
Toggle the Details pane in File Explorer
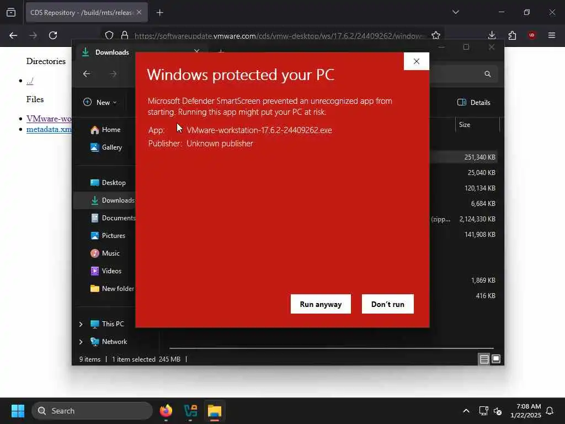[x=474, y=102]
